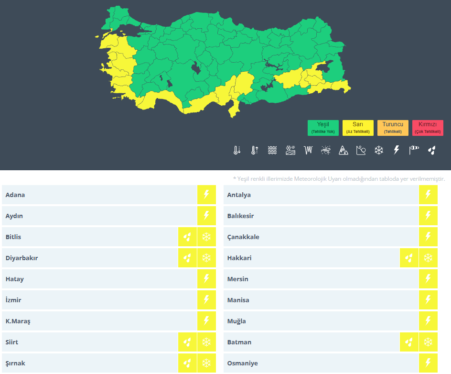Click the windsock wind icon

[414, 150]
